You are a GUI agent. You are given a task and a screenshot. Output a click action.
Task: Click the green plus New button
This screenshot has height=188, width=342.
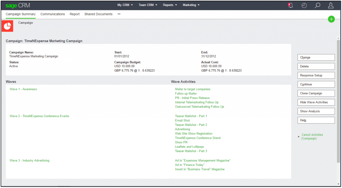pyautogui.click(x=331, y=19)
